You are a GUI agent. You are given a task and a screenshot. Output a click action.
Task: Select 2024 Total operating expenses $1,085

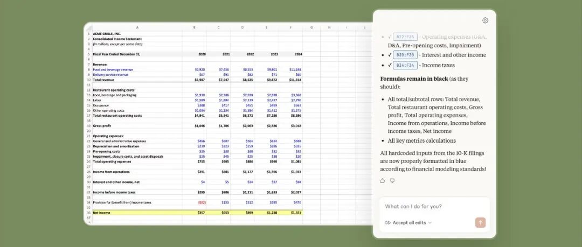(290, 161)
